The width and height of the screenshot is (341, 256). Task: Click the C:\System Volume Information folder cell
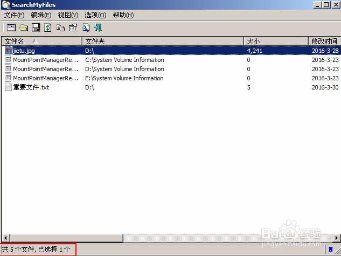124,60
